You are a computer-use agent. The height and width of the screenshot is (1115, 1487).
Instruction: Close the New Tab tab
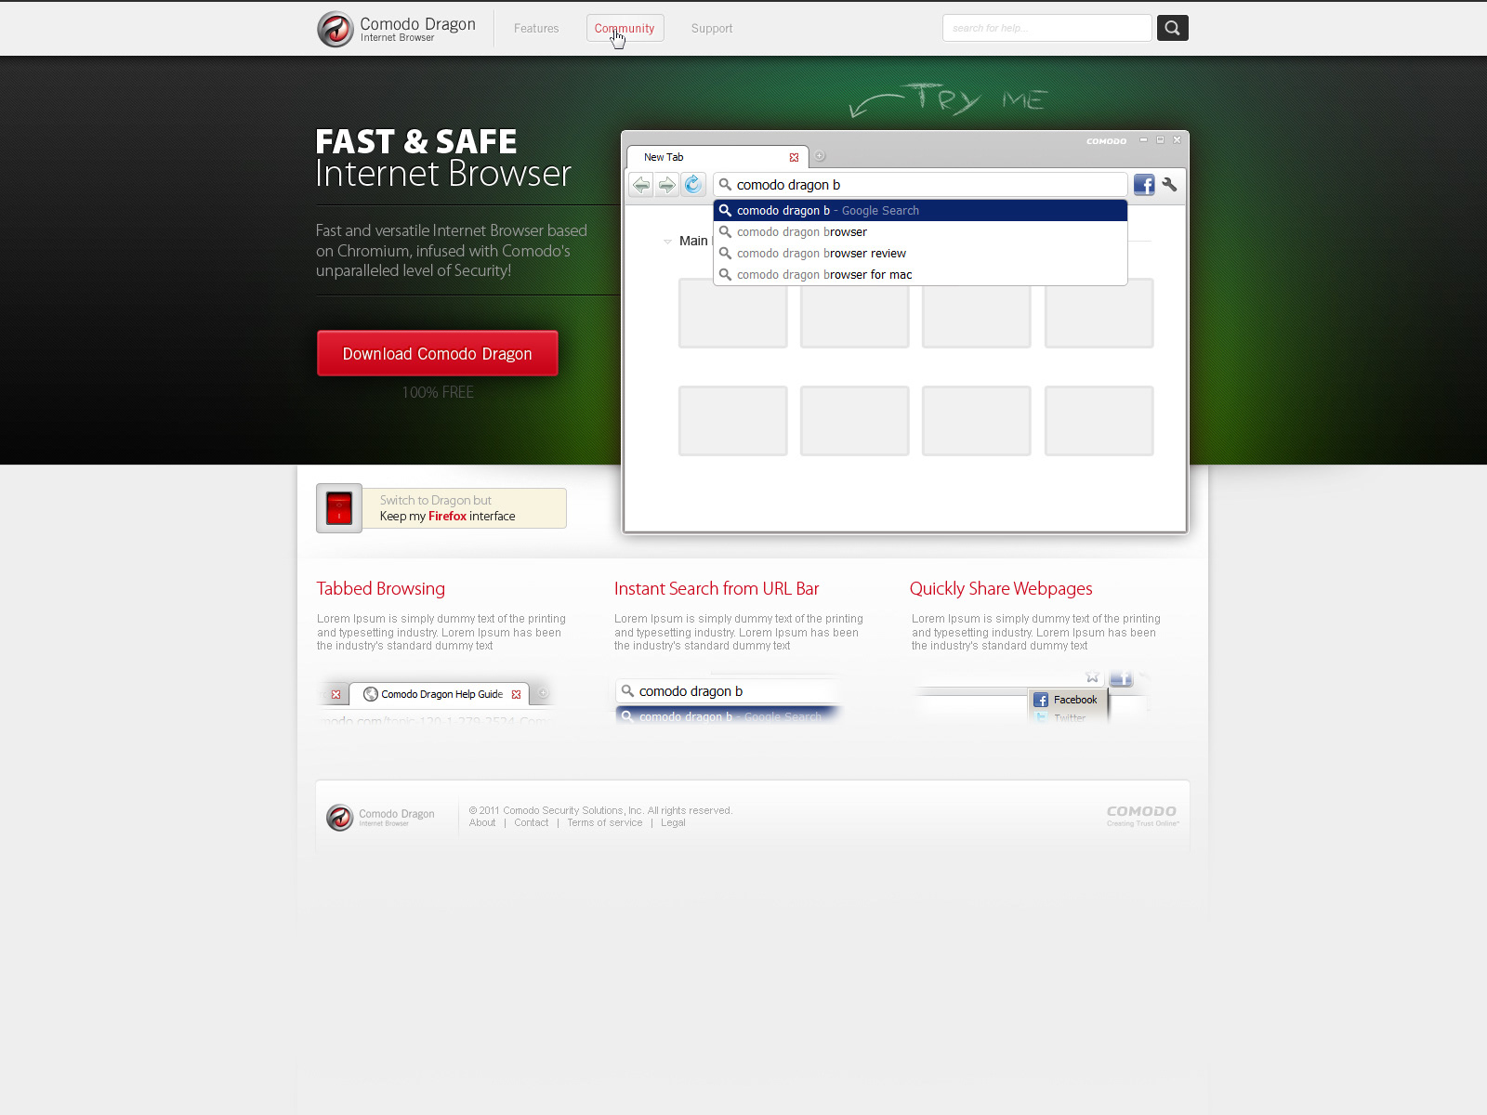click(794, 158)
